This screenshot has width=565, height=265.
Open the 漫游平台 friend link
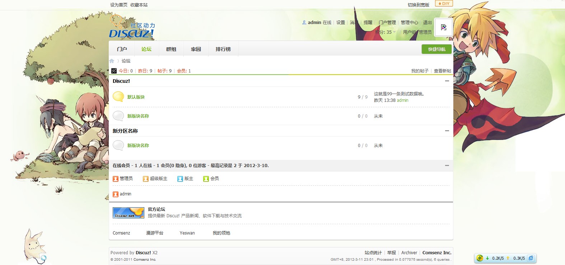(155, 233)
